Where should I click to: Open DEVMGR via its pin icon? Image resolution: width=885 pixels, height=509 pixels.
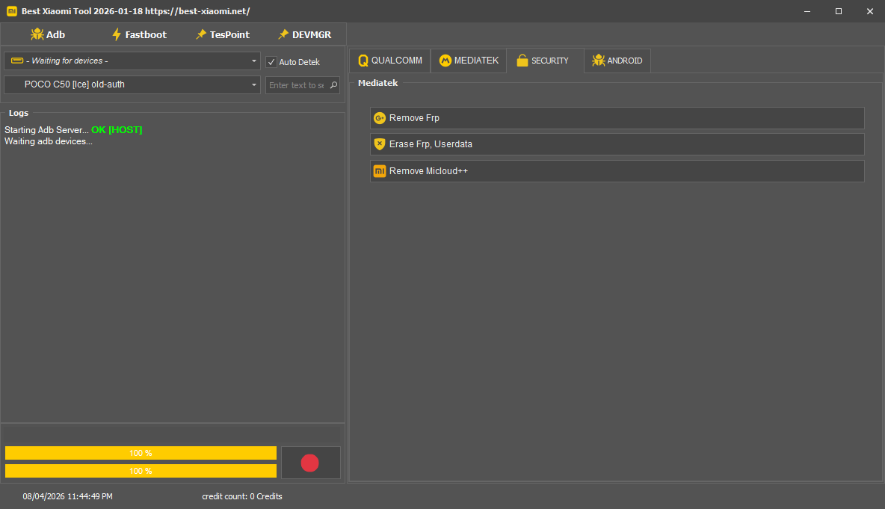click(283, 34)
